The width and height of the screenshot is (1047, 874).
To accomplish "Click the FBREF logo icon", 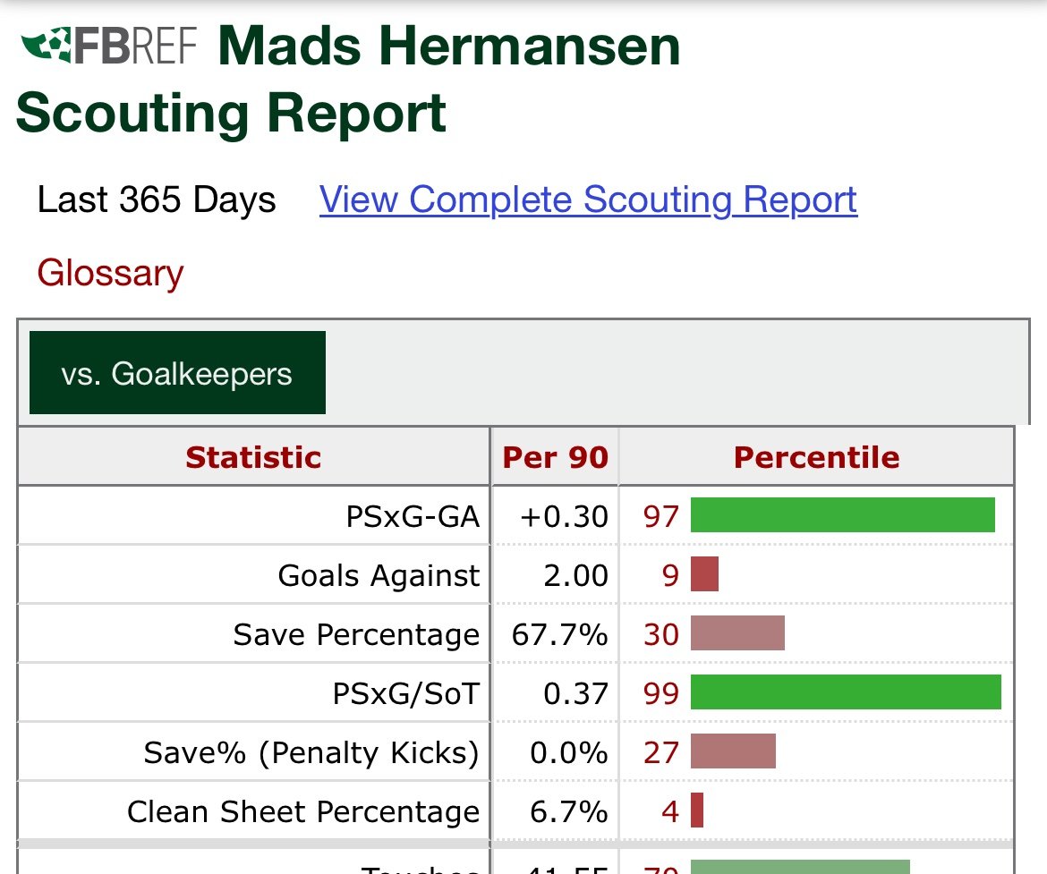I will [x=109, y=46].
